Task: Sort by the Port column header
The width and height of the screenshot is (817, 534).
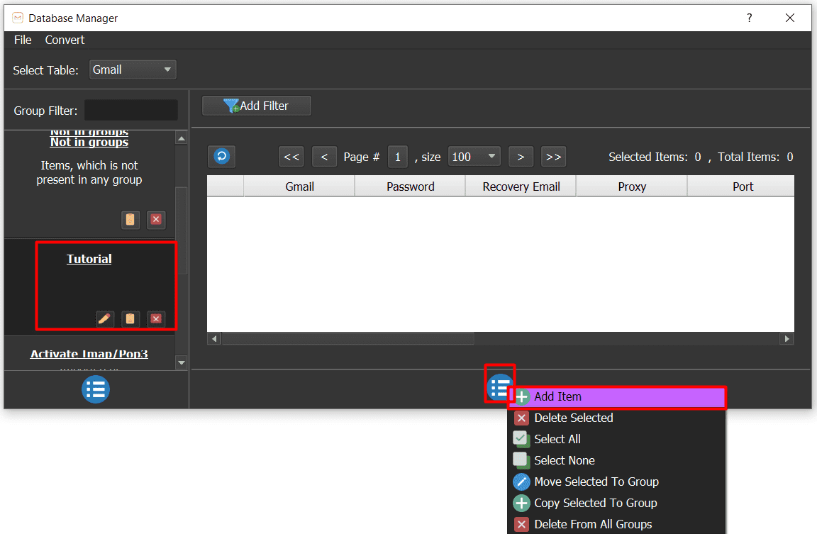Action: (742, 187)
